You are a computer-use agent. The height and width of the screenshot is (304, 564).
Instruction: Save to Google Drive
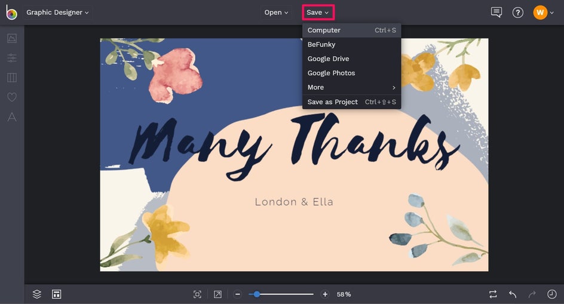point(351,59)
